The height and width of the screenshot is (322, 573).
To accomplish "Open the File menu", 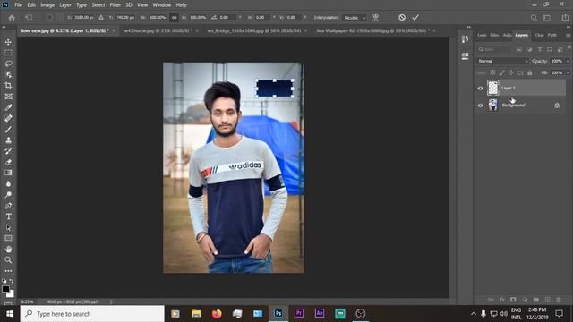I will coord(18,5).
